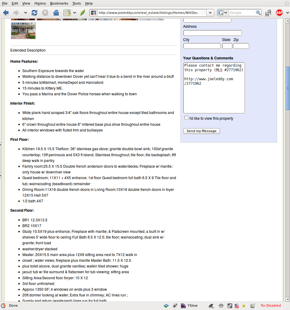Click the Send my Message button
Image resolution: width=290 pixels, height=310 pixels.
(x=201, y=131)
